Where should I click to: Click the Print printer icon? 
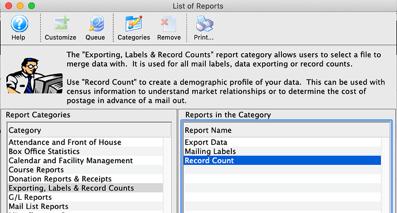[204, 24]
